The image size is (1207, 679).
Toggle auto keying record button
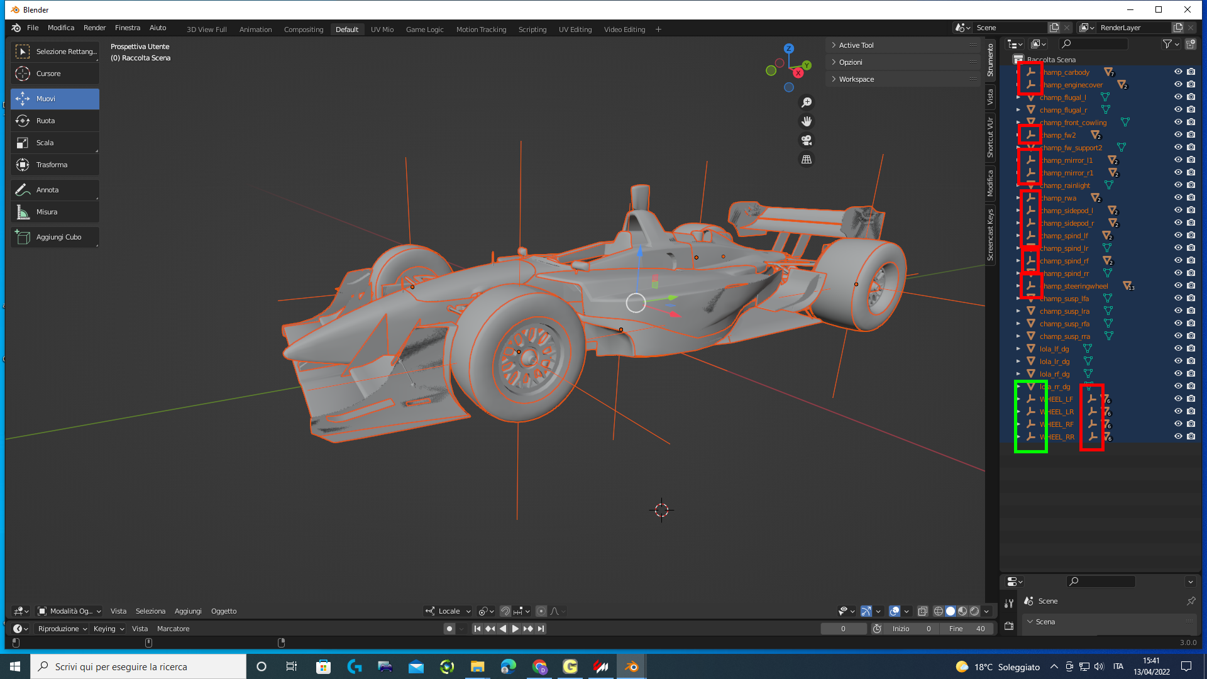click(449, 629)
